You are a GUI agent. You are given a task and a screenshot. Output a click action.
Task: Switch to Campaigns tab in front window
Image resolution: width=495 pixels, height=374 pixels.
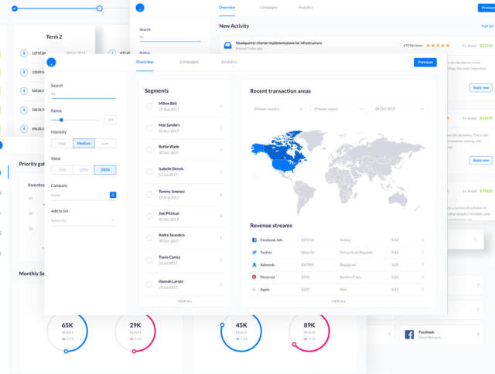point(189,62)
